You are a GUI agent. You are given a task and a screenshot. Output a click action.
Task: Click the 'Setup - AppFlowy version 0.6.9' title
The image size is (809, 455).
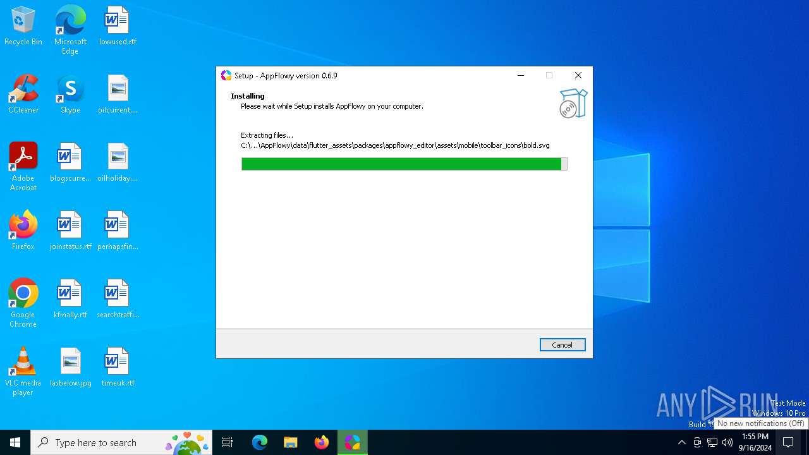pyautogui.click(x=286, y=75)
